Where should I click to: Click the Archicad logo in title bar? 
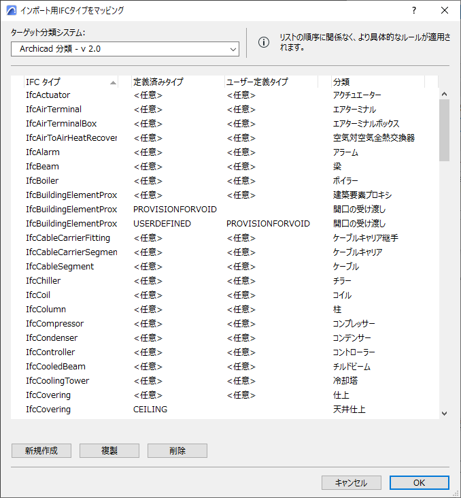click(x=12, y=10)
